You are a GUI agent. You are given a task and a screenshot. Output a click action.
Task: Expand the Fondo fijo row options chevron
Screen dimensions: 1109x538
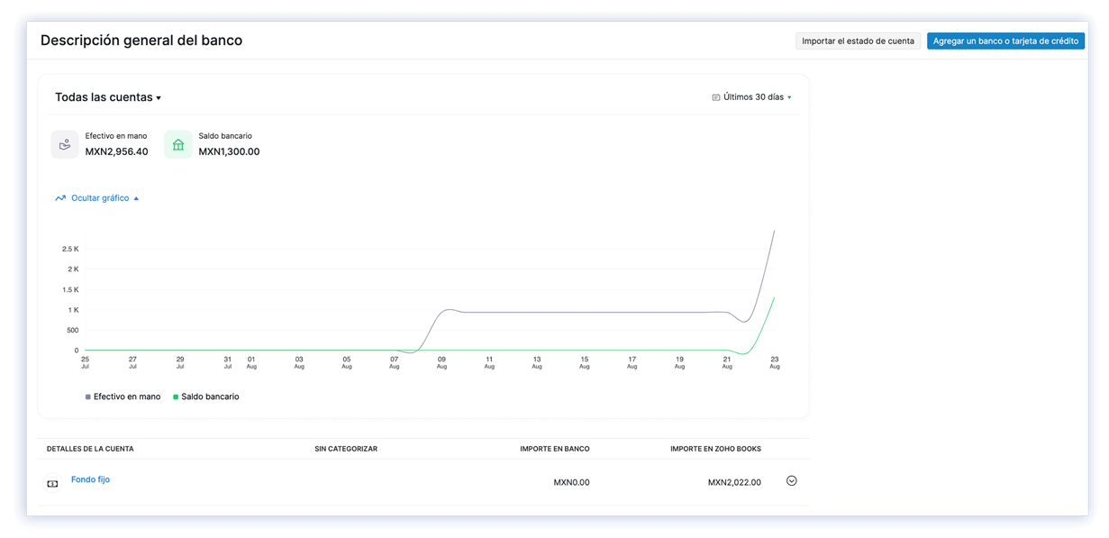coord(792,481)
